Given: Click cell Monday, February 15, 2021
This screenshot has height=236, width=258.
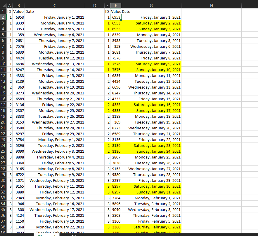Looking at the screenshot, I should [55, 198].
